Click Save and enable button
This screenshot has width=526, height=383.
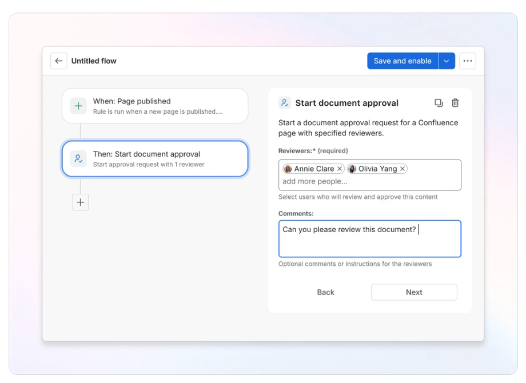click(403, 61)
